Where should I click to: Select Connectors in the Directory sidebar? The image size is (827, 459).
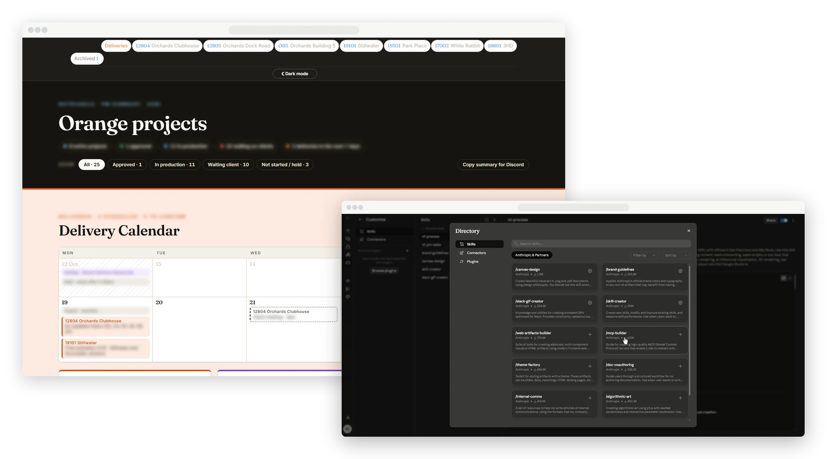click(479, 253)
